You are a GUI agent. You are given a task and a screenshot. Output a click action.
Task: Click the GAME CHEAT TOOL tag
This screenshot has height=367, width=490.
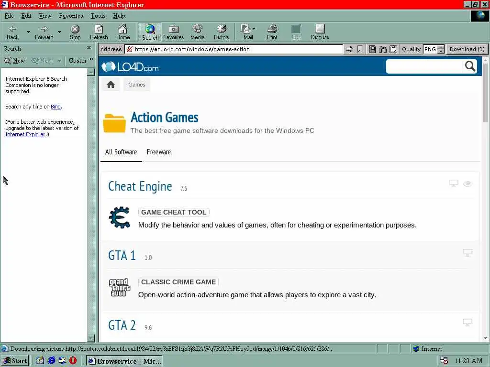tap(174, 212)
